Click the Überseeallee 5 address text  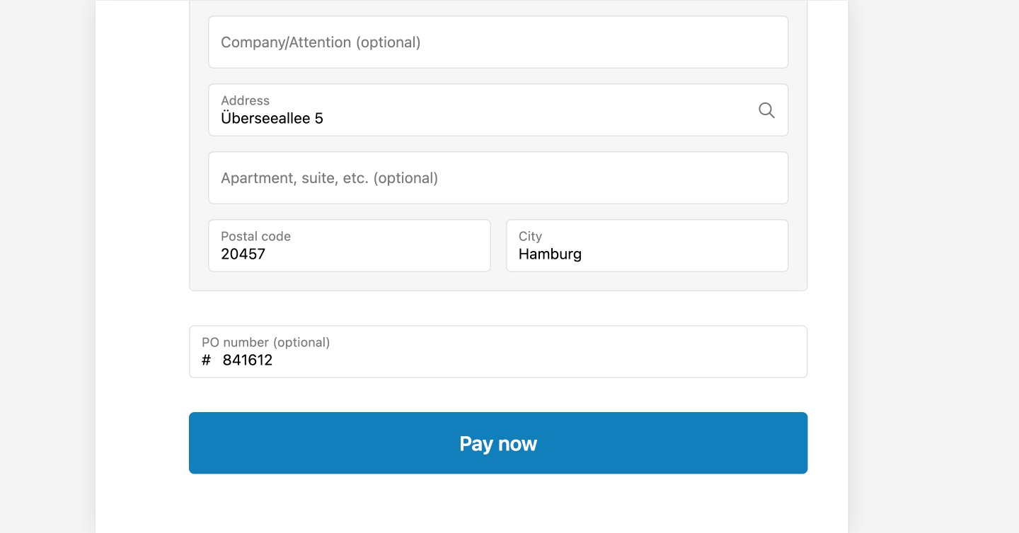tap(272, 118)
